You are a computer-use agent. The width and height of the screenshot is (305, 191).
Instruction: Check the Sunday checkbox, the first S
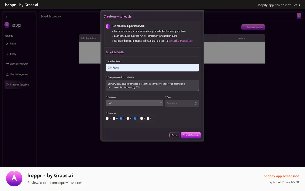click(x=107, y=118)
